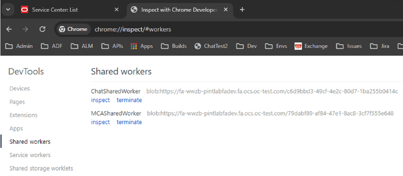Screen dimensions: 403x176
Task: Go back to the previous page
Action: (9, 29)
